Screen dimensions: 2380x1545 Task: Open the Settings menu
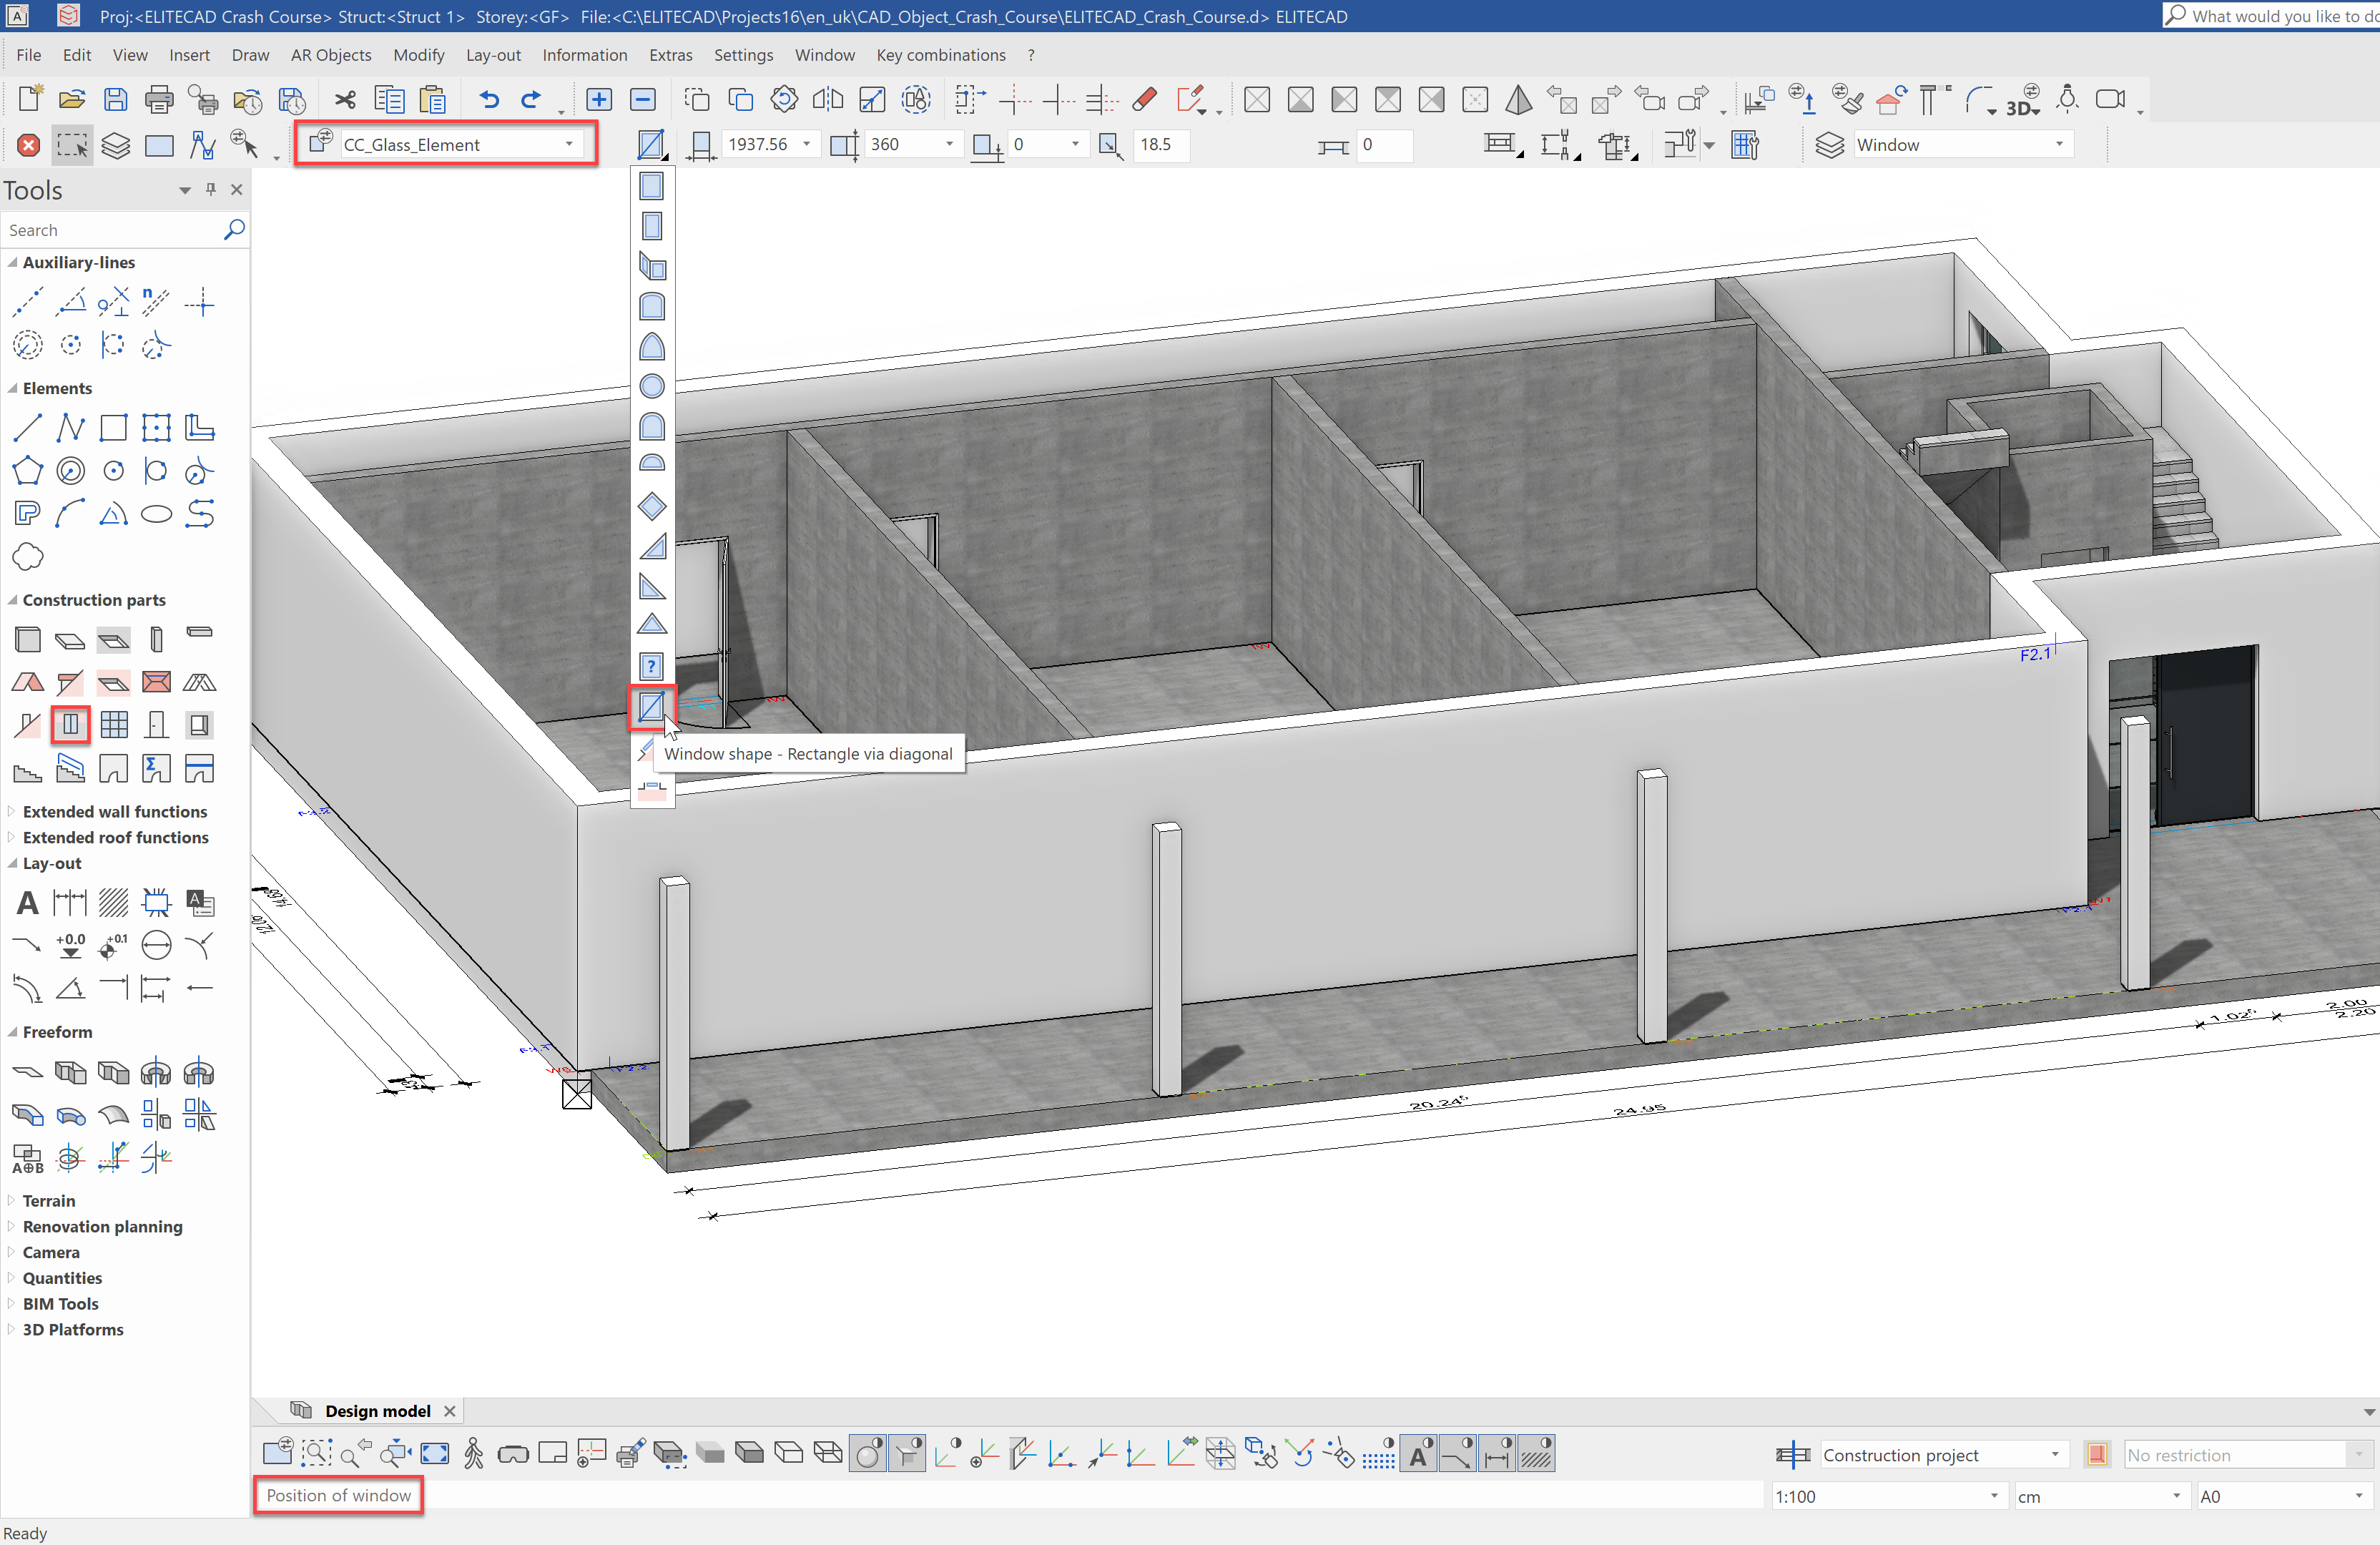click(x=743, y=55)
